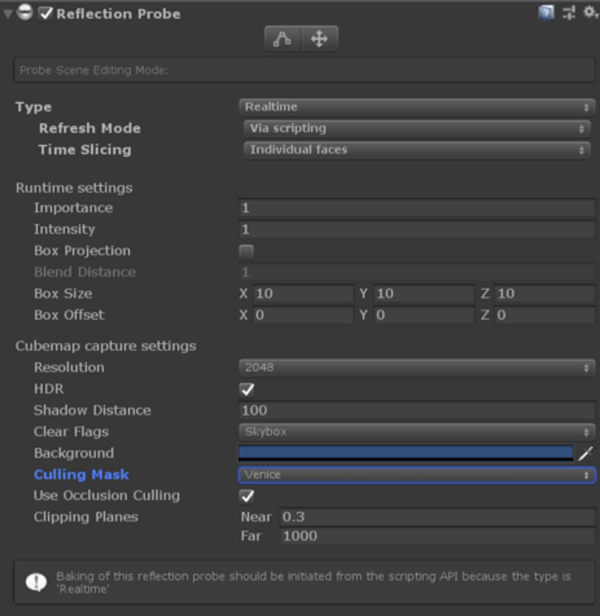Click the Background color swatch
This screenshot has width=600, height=616.
pos(405,453)
